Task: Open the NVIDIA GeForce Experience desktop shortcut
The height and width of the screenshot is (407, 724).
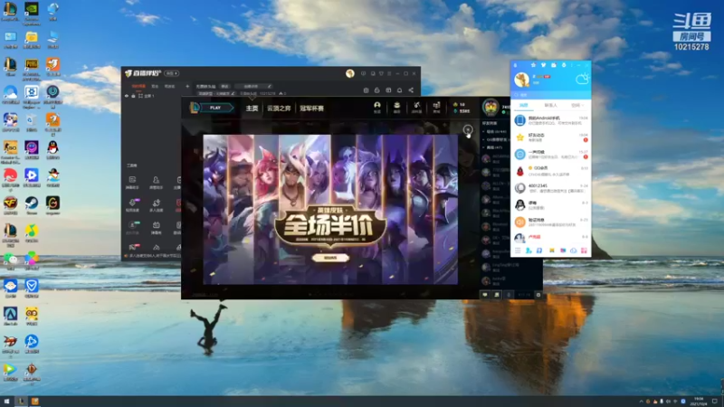Action: pyautogui.click(x=32, y=10)
